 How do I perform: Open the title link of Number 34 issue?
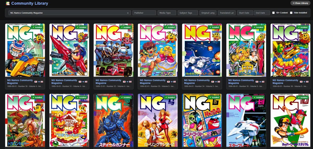pos(197,82)
